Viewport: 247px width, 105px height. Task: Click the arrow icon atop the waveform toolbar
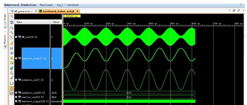click(12, 16)
